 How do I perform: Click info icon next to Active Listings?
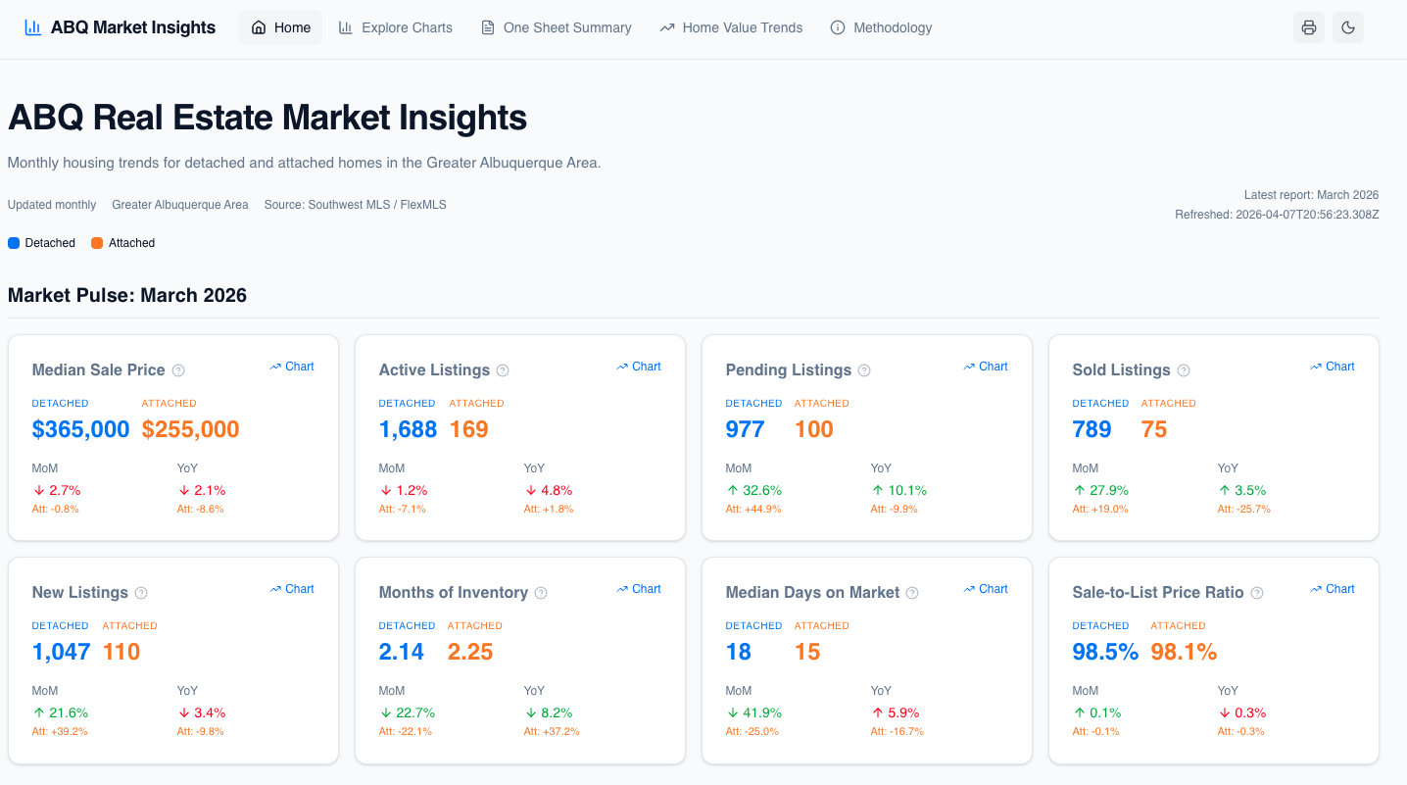tap(503, 370)
